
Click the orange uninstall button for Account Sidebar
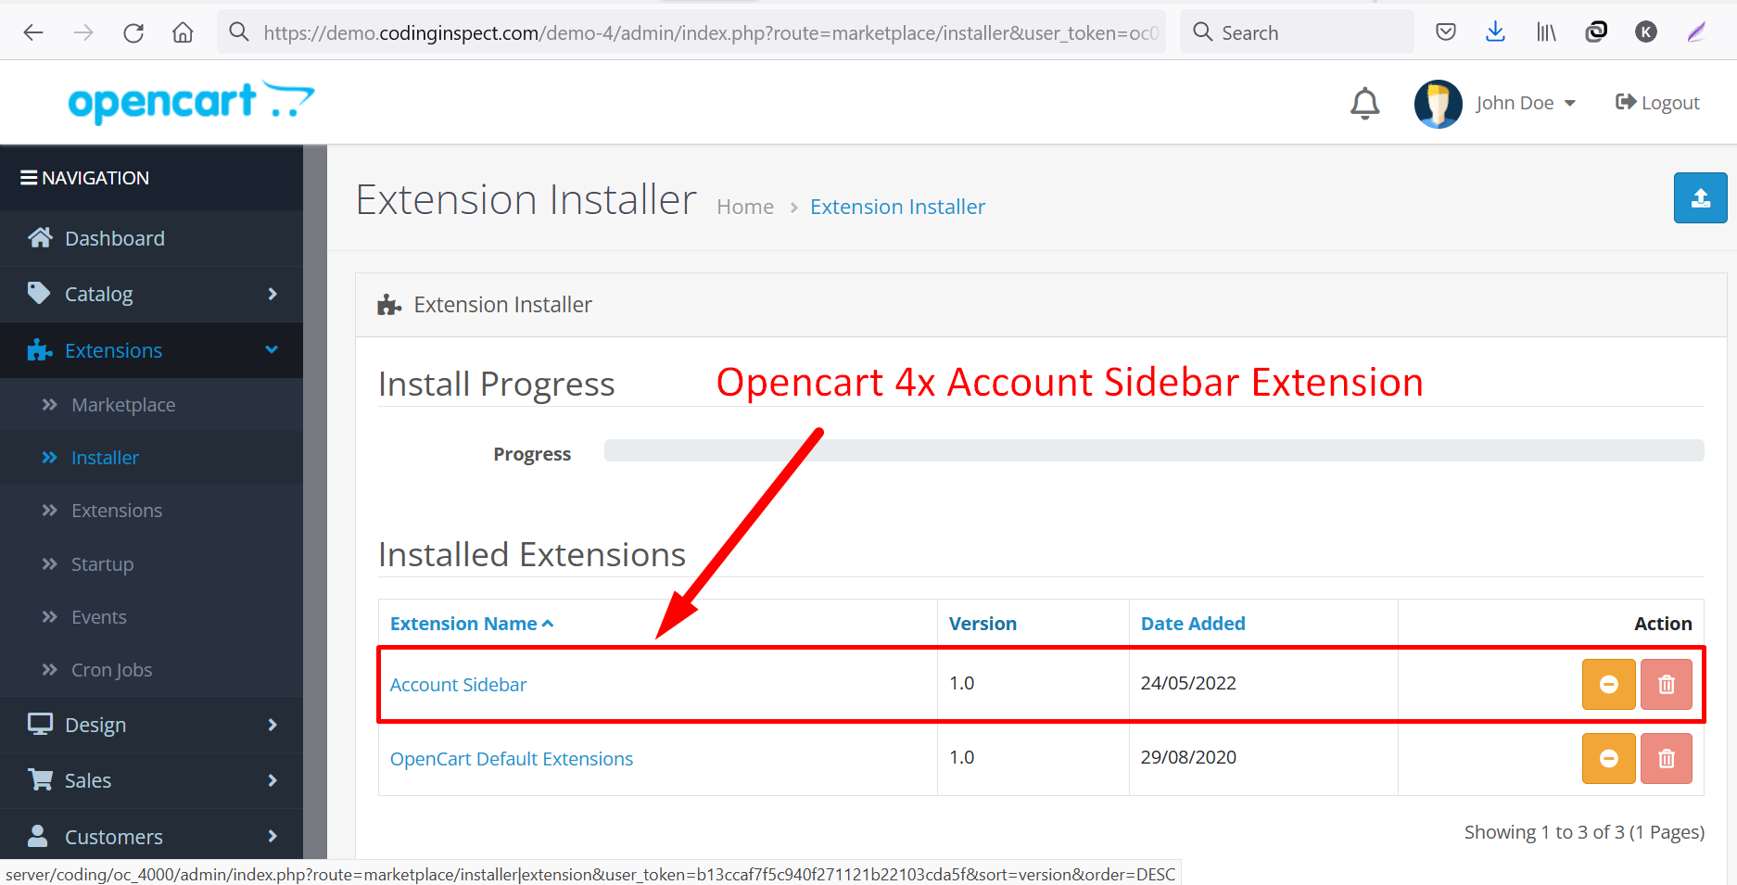1608,684
